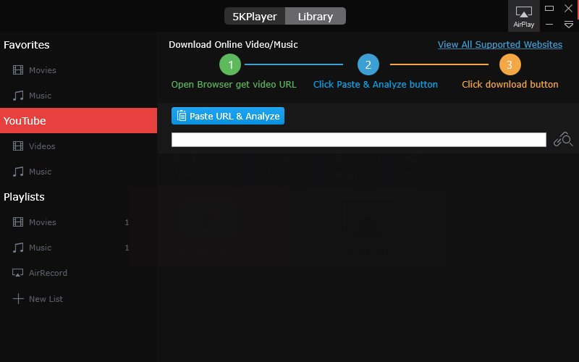Maximize the 5KPlayer window
This screenshot has height=362, width=579.
coord(549,8)
